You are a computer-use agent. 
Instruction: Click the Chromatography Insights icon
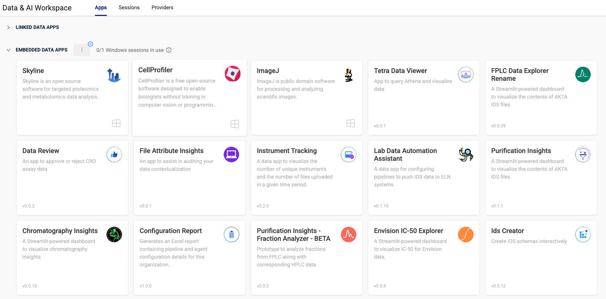coord(114,235)
